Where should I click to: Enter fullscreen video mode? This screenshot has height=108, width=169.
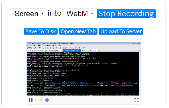[137, 100]
